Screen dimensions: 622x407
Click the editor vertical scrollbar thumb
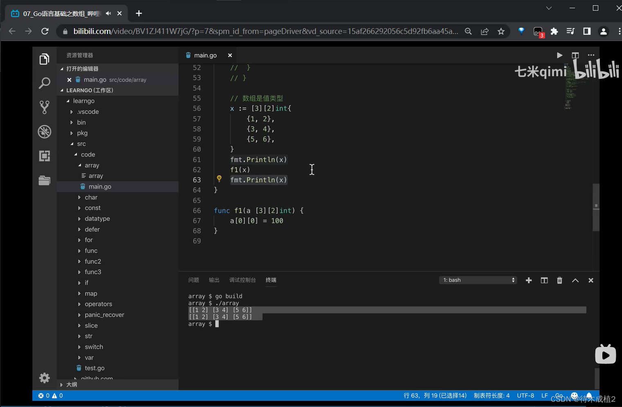596,207
